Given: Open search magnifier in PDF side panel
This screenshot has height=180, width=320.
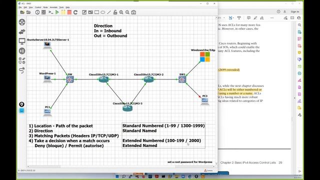Looking at the screenshot, I should pos(299,25).
